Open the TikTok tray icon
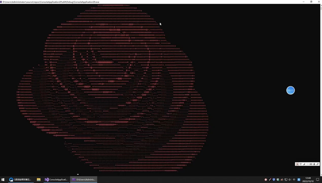The image size is (322, 183). pyautogui.click(x=270, y=180)
